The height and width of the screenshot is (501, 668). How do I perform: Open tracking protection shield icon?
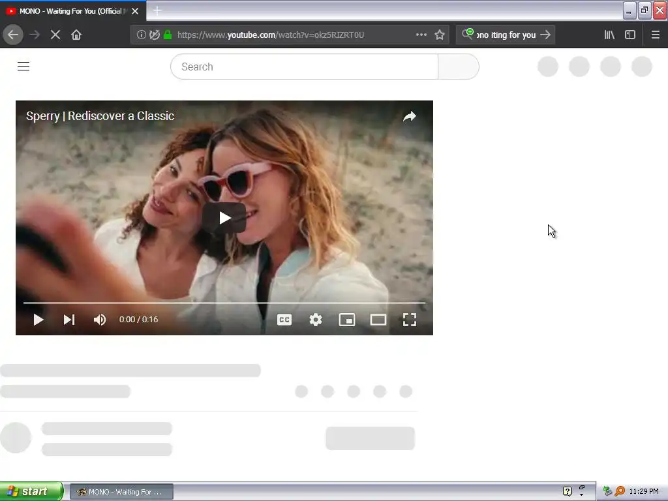click(x=154, y=35)
